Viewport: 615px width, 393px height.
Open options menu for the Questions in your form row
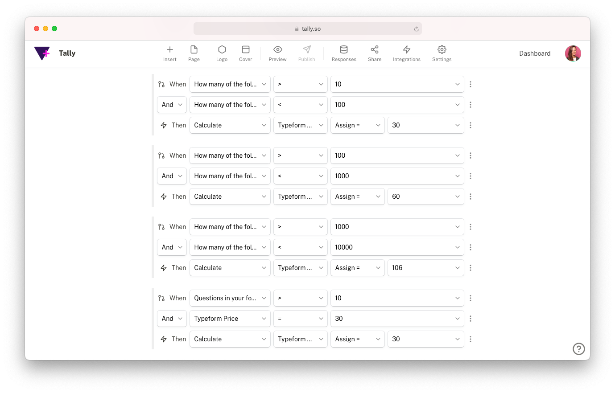point(471,298)
